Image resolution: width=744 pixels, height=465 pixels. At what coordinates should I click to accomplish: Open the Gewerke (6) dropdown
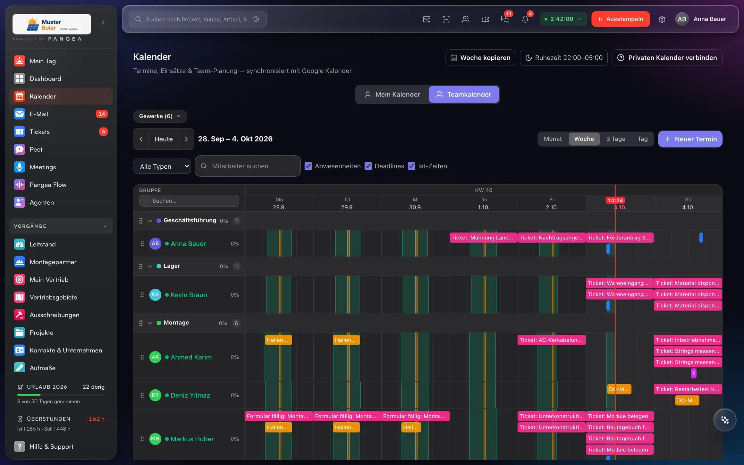160,116
